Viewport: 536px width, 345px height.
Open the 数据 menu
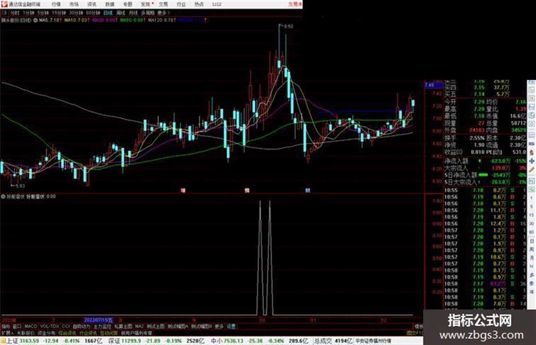[x=109, y=4]
